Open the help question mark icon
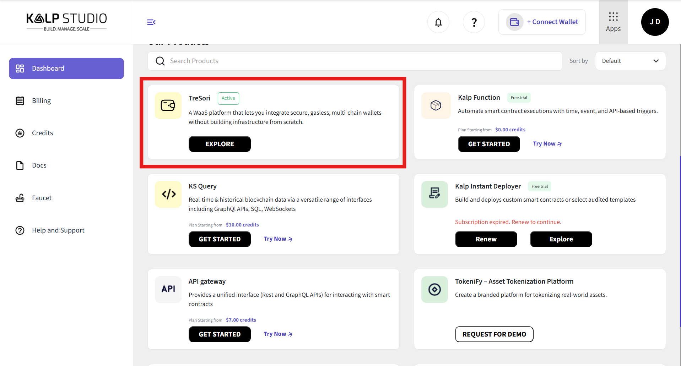The height and width of the screenshot is (366, 681). (474, 22)
